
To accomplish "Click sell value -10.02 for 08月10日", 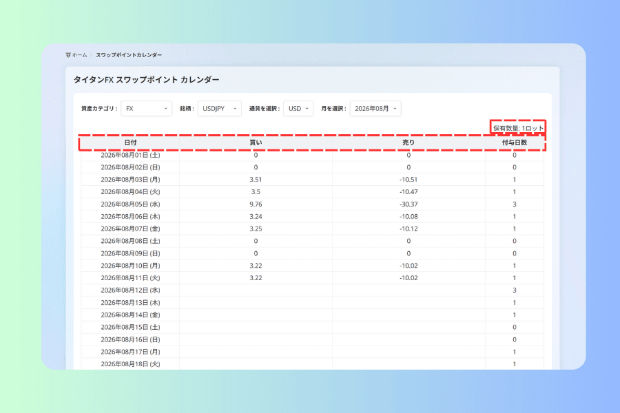I will (x=409, y=266).
